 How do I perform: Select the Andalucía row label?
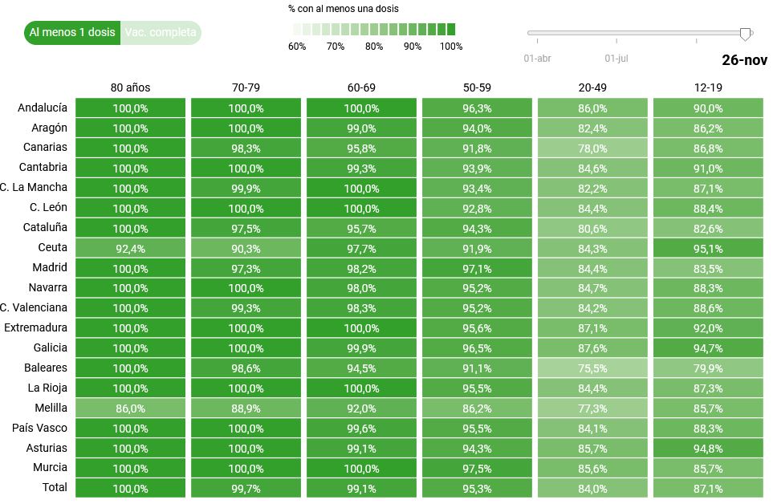click(43, 108)
